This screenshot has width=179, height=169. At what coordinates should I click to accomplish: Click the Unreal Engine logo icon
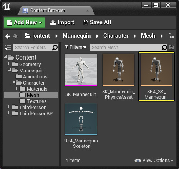pos(7,7)
